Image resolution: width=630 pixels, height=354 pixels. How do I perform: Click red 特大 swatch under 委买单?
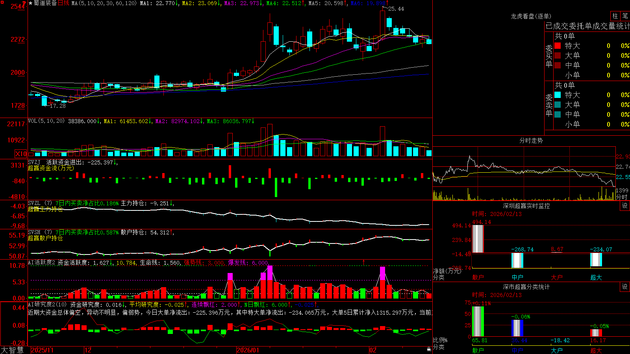pos(558,46)
